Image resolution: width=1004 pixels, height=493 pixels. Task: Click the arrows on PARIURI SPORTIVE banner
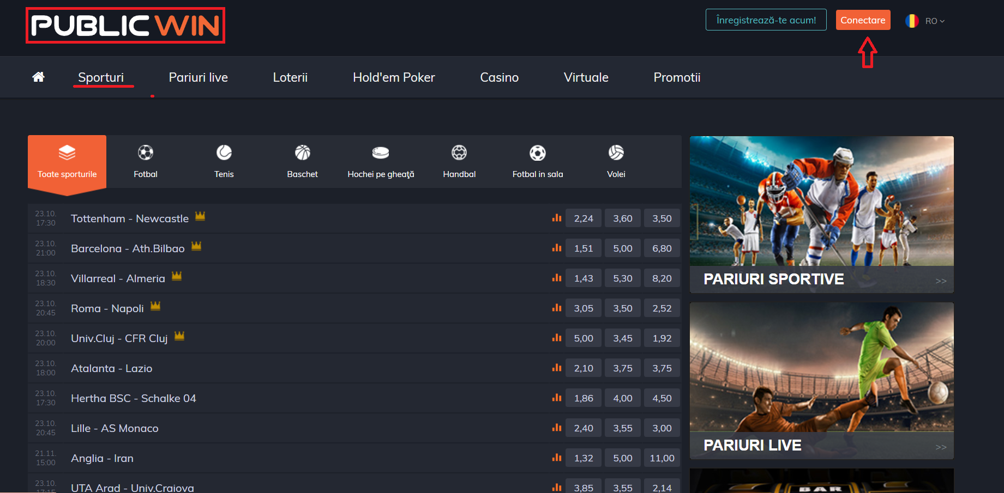pos(941,281)
